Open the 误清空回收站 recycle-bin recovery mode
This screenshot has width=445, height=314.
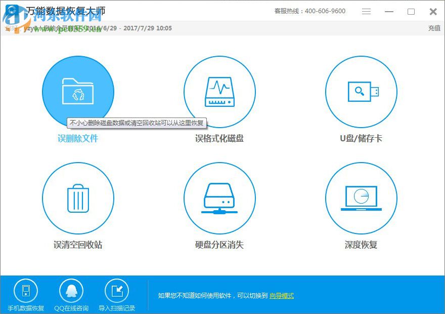point(78,199)
